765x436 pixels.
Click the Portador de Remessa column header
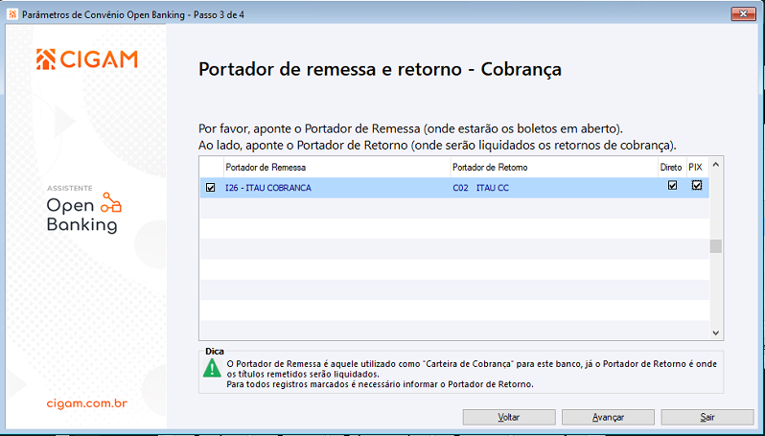[x=336, y=168]
